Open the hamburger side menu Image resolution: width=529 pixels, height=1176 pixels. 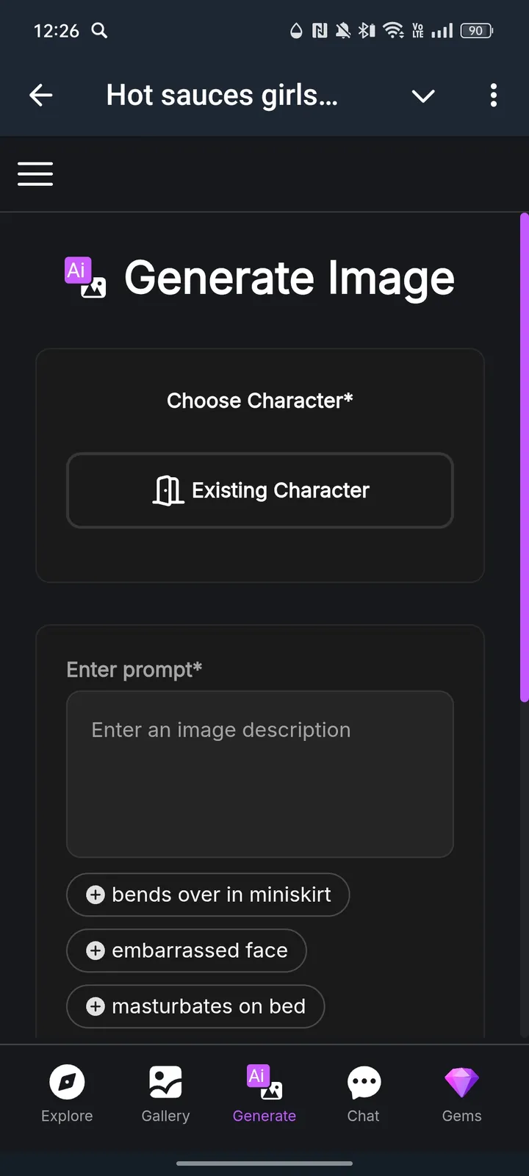[x=35, y=174]
